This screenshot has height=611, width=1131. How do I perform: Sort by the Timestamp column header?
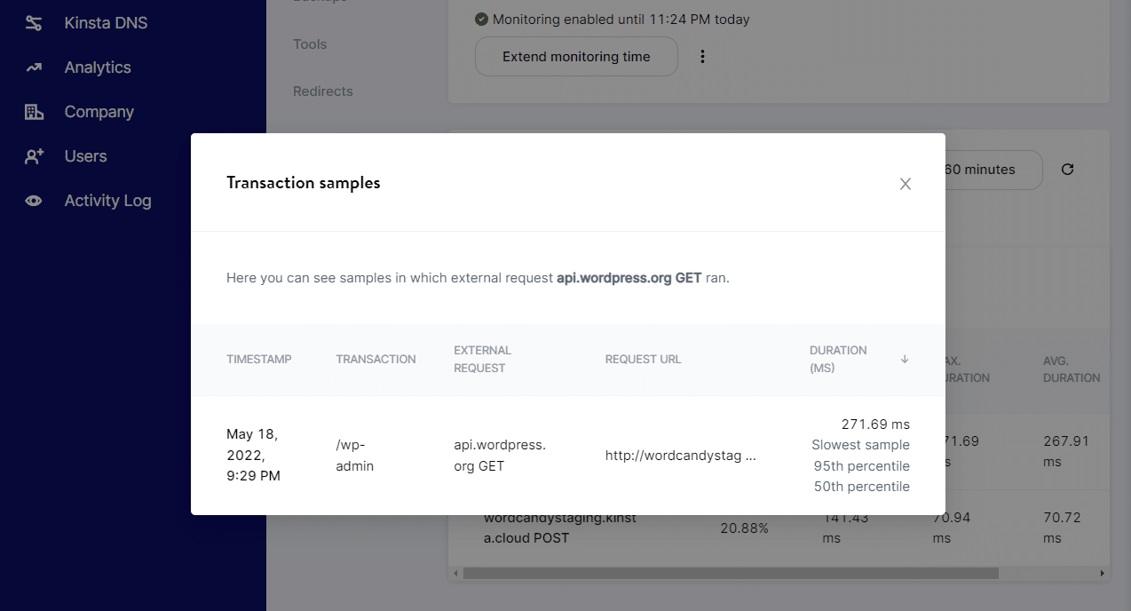coord(258,359)
